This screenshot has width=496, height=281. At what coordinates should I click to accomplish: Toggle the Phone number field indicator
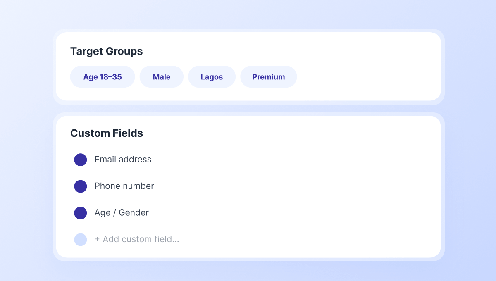click(81, 186)
